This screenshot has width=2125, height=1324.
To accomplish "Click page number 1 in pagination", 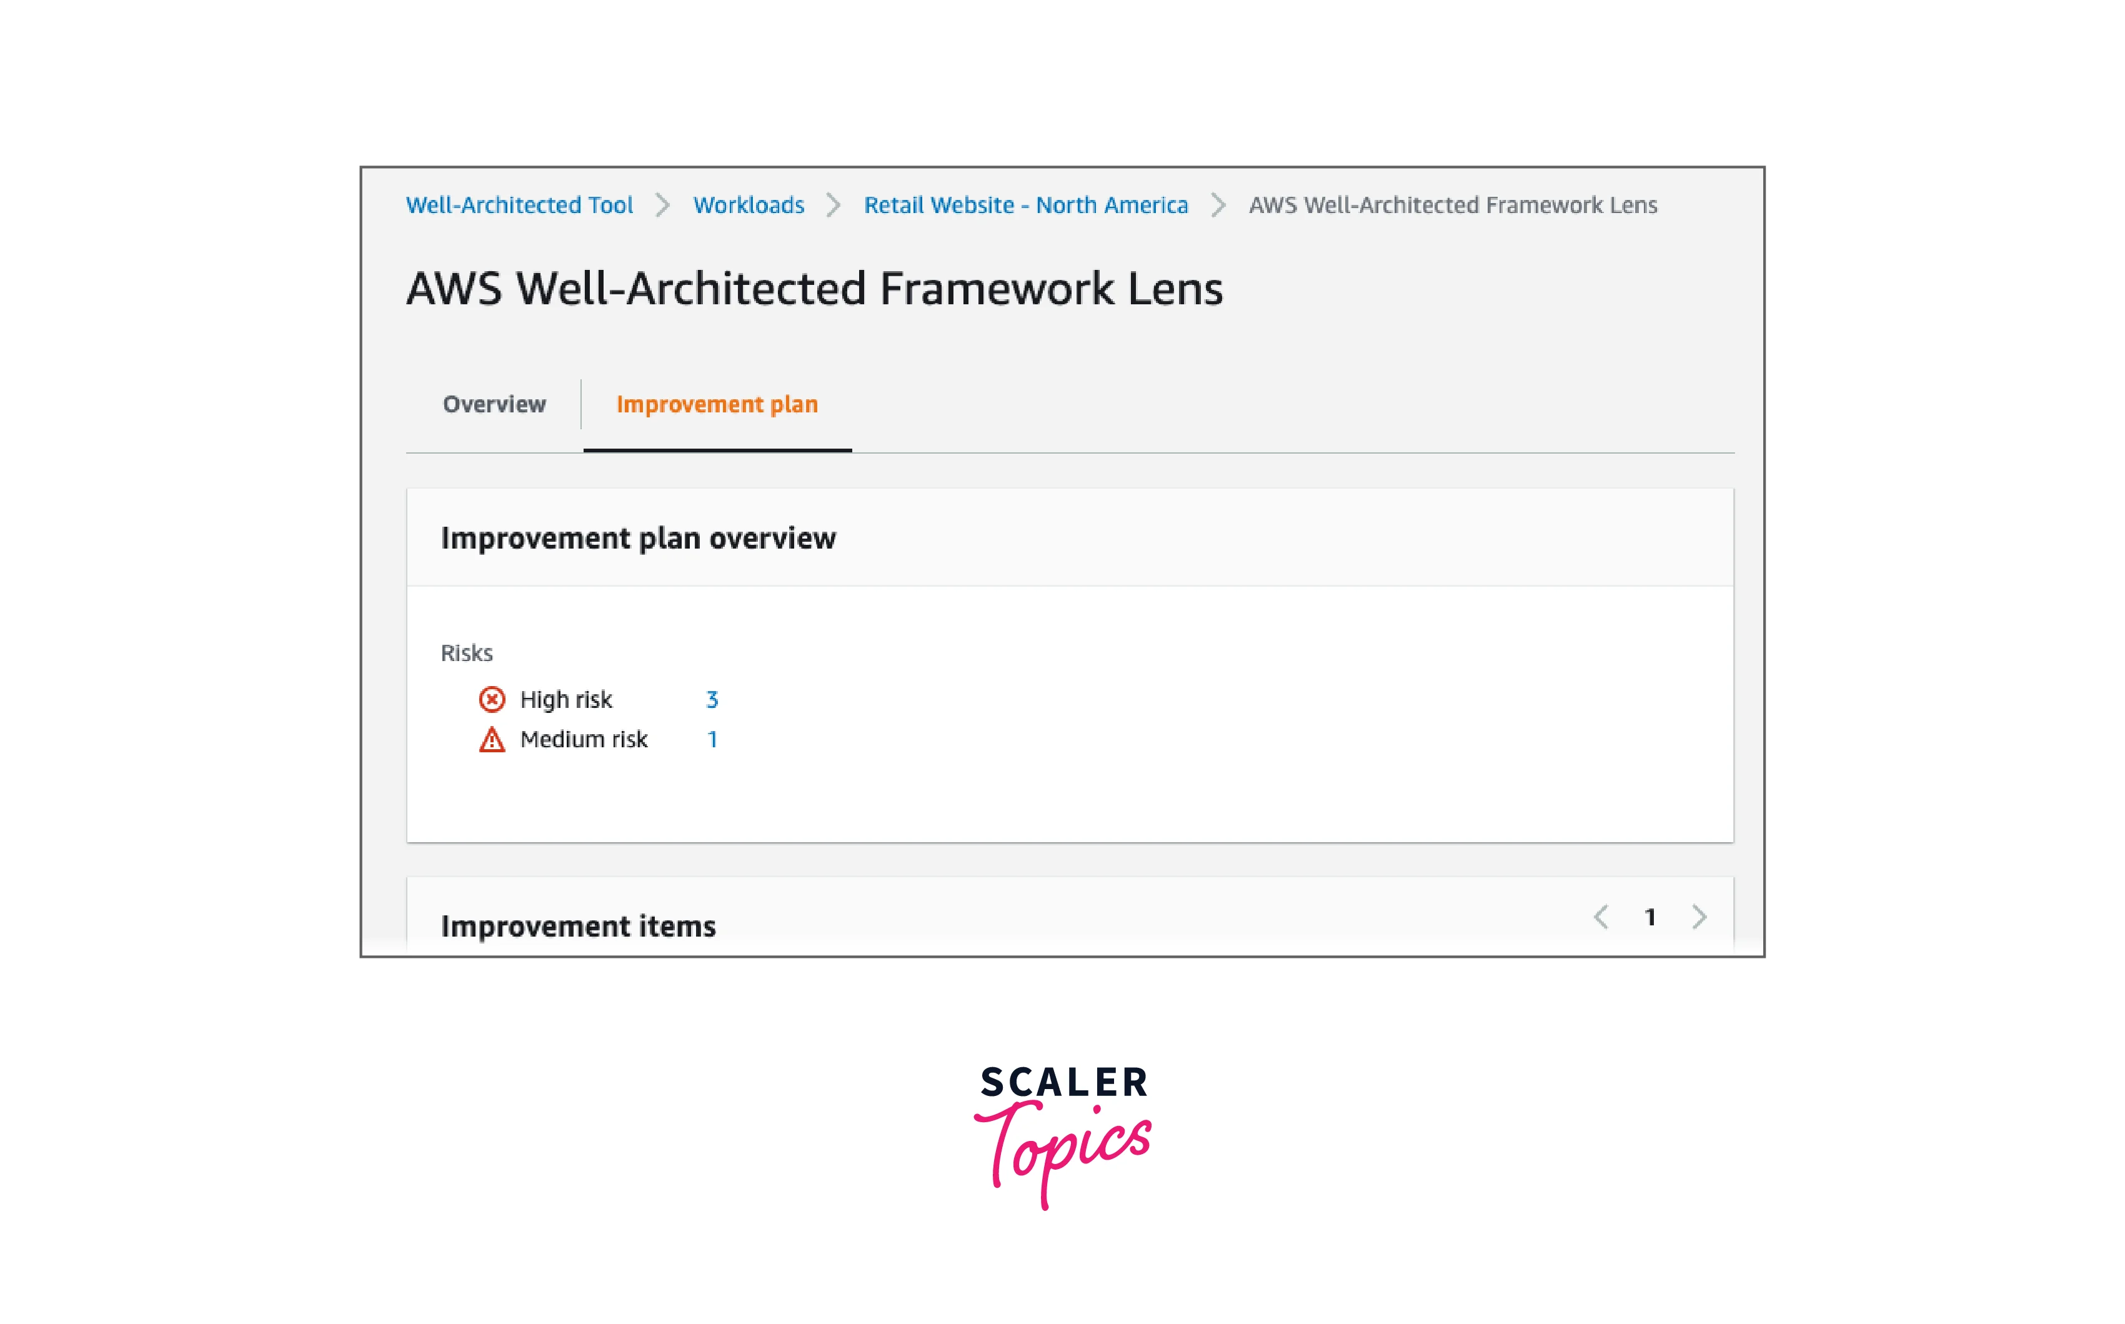I will (x=1650, y=917).
